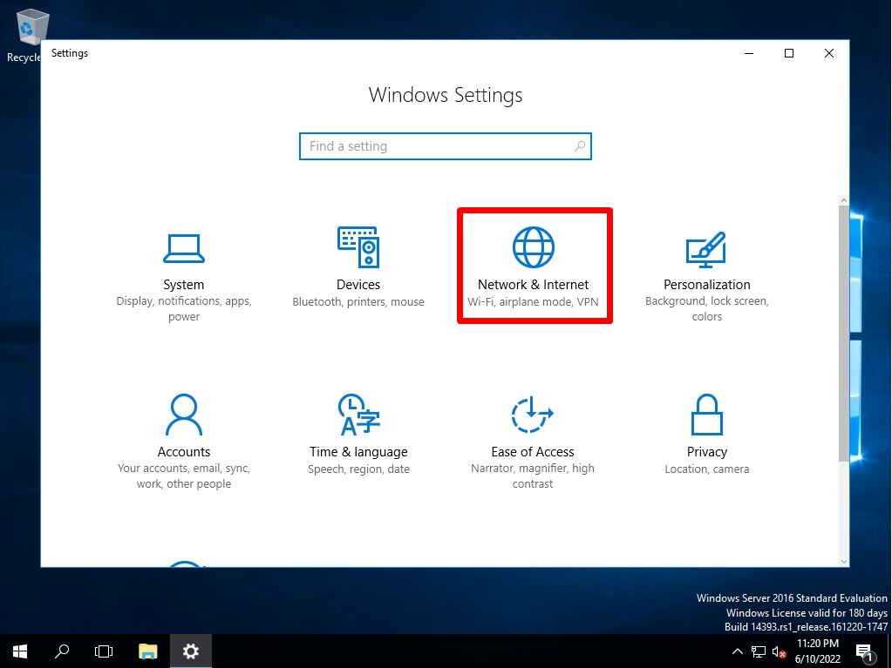Open Action Center notifications icon

tap(864, 651)
